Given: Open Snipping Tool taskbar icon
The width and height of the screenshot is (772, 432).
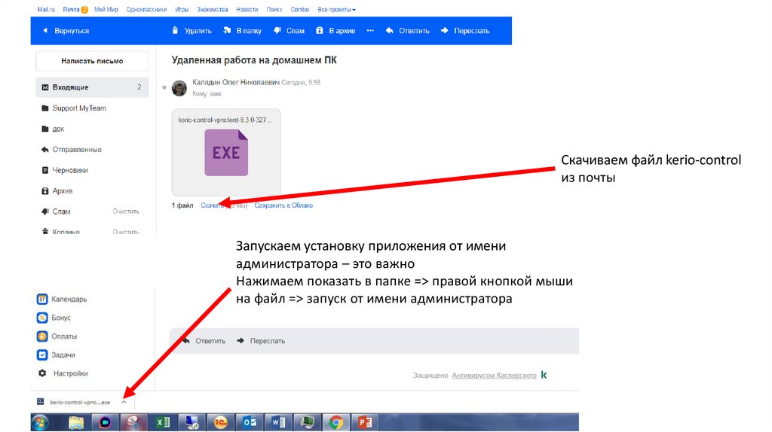Looking at the screenshot, I should point(133,422).
